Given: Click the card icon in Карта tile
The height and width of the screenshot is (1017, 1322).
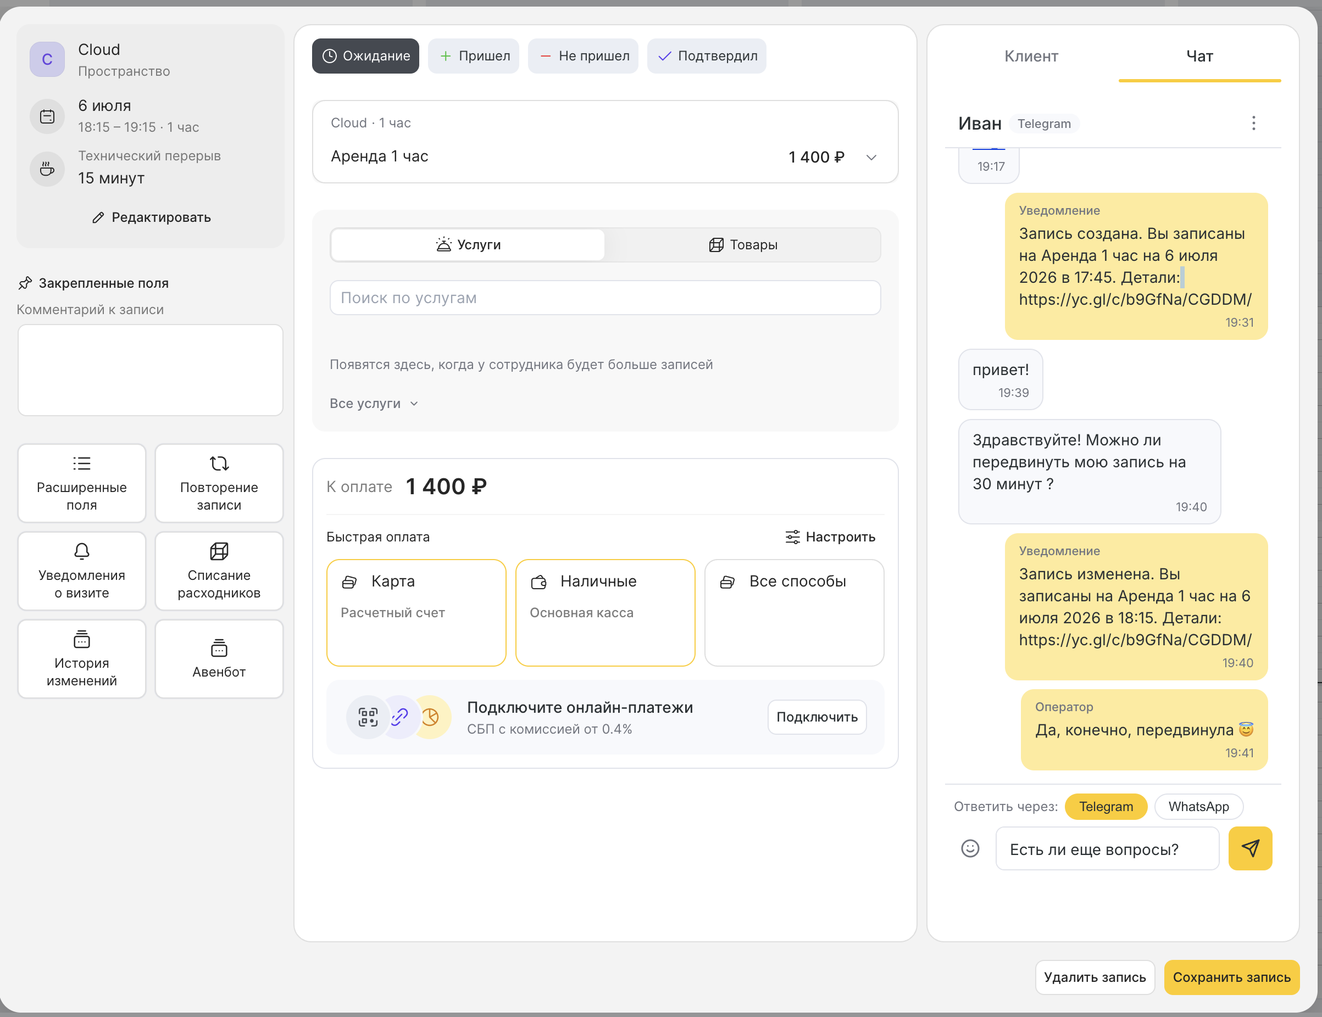Looking at the screenshot, I should tap(349, 582).
